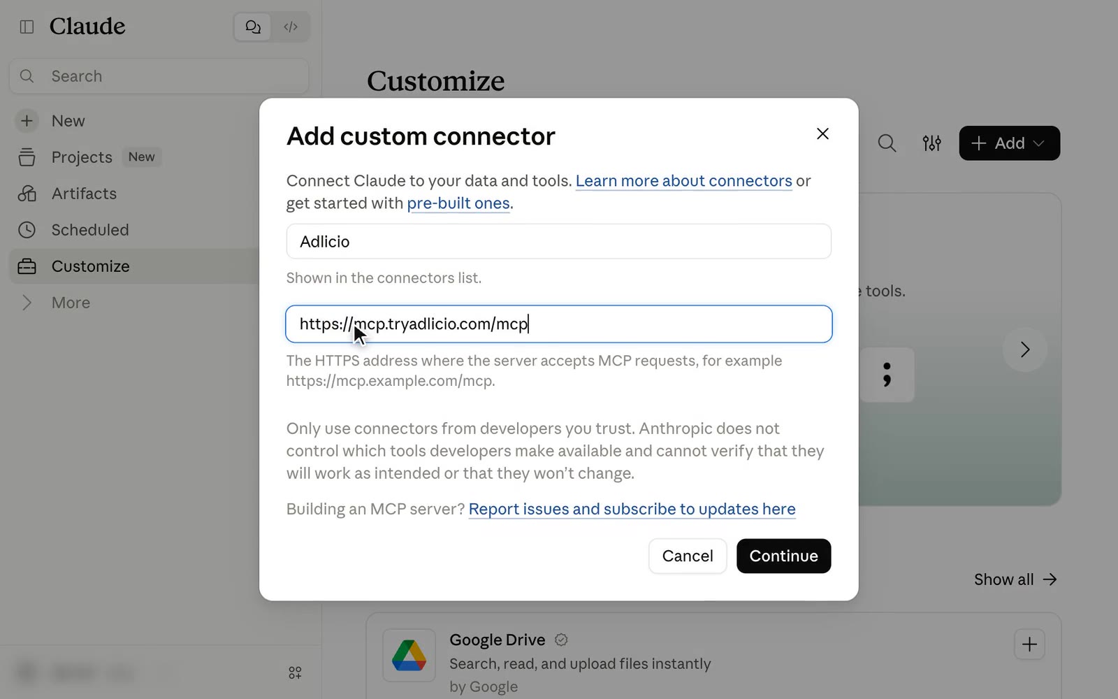Image resolution: width=1118 pixels, height=699 pixels.
Task: Add Google Drive connector plus icon
Action: (x=1029, y=644)
